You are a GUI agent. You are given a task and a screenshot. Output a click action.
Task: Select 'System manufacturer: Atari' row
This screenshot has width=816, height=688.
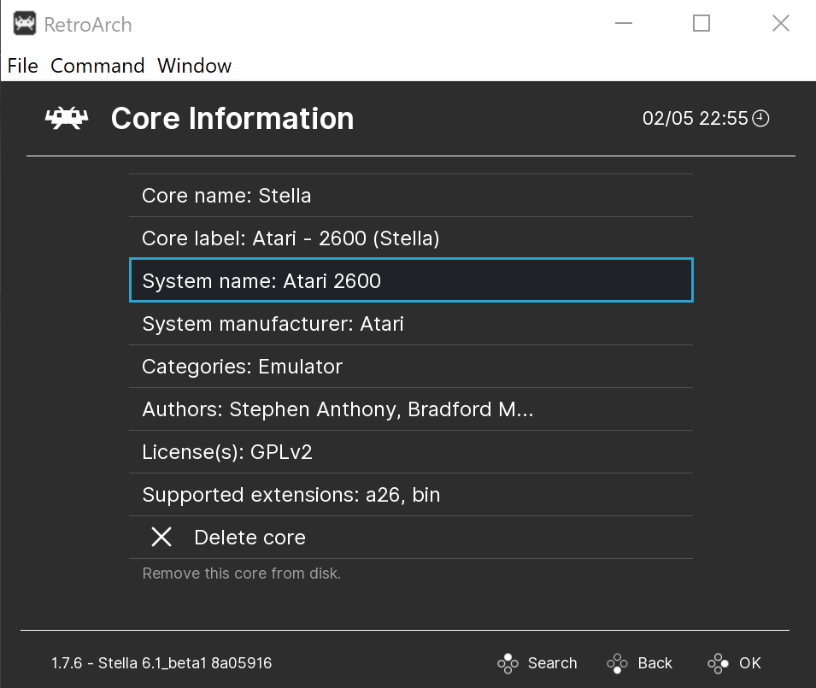(x=411, y=324)
